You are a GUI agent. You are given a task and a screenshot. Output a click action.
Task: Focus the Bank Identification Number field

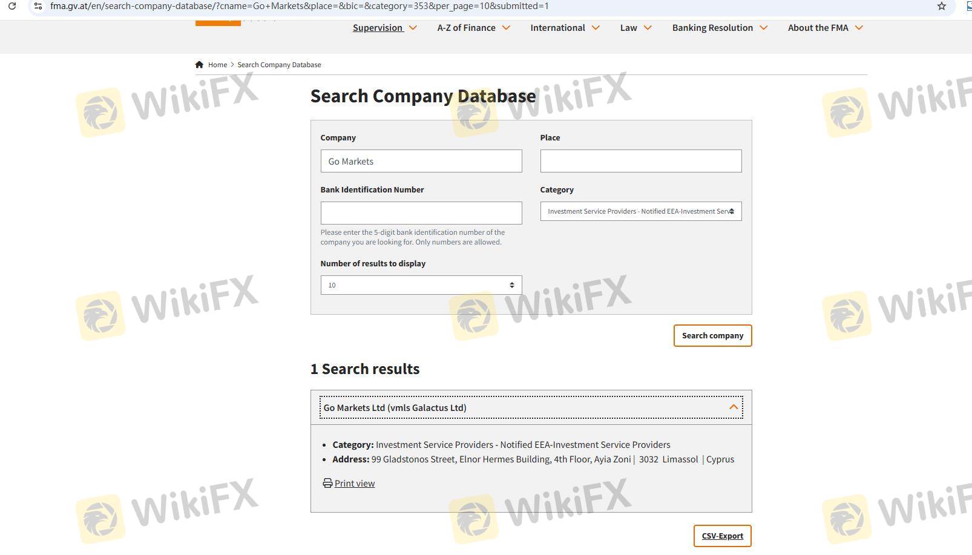(421, 213)
